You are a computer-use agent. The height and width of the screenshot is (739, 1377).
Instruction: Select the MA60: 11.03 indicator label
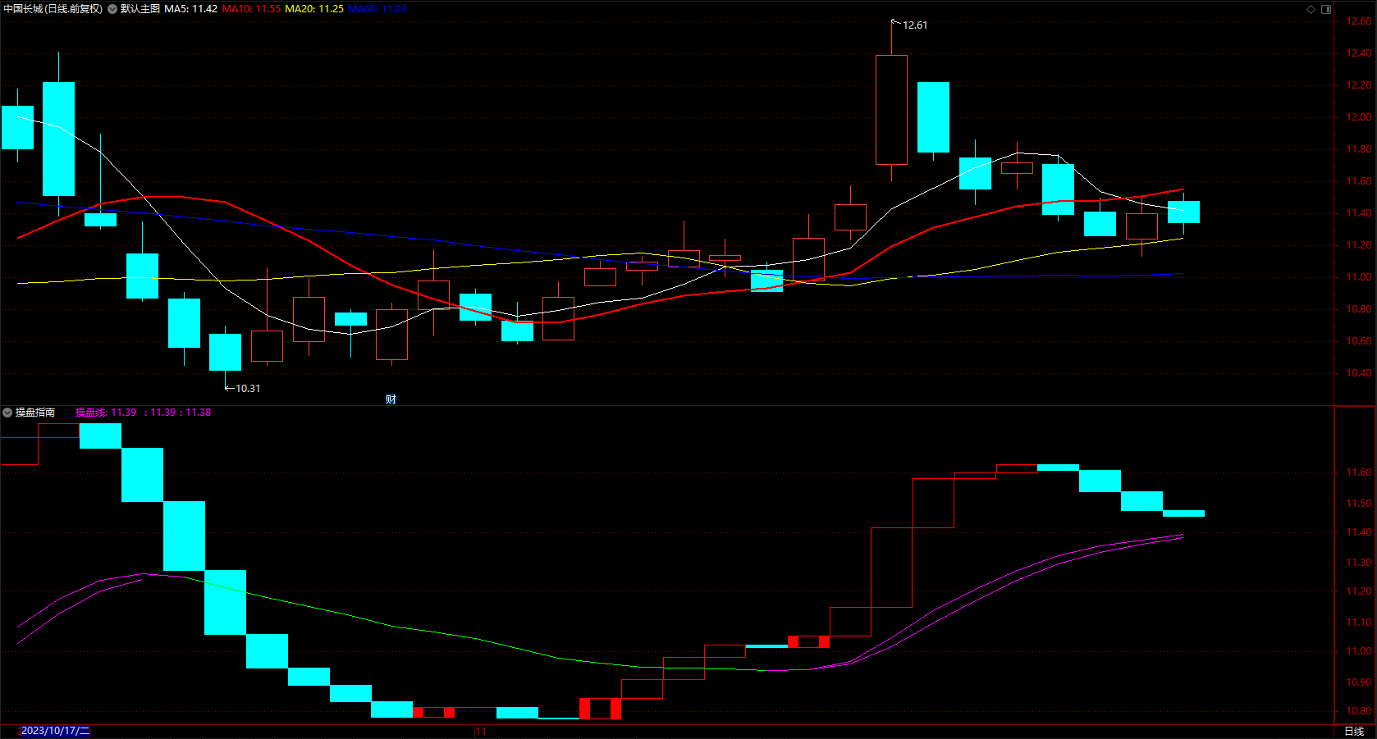tap(377, 9)
